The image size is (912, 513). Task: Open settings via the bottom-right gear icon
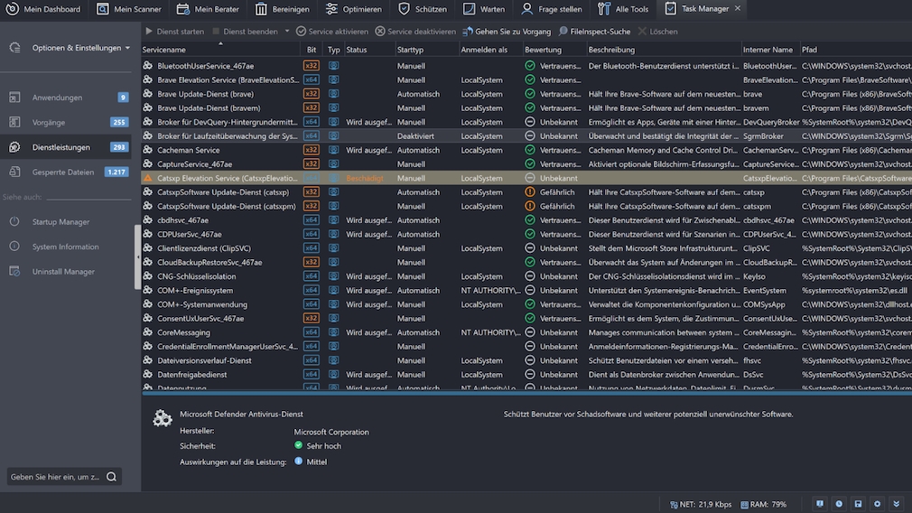click(877, 503)
